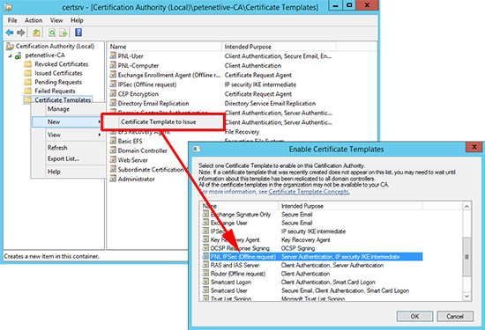Click the Smartcard User template icon
The height and width of the screenshot is (330, 485).
point(205,290)
